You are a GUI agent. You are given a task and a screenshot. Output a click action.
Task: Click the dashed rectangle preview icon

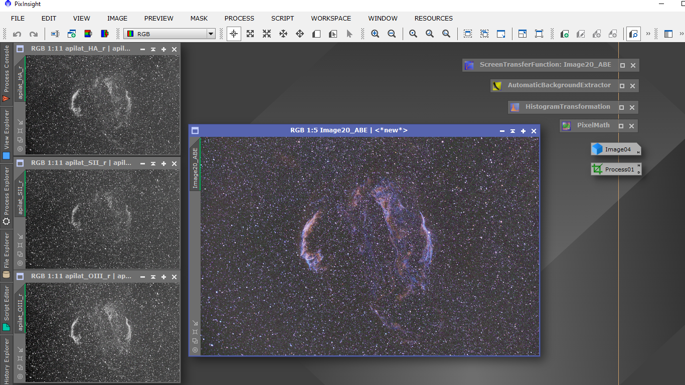(468, 34)
